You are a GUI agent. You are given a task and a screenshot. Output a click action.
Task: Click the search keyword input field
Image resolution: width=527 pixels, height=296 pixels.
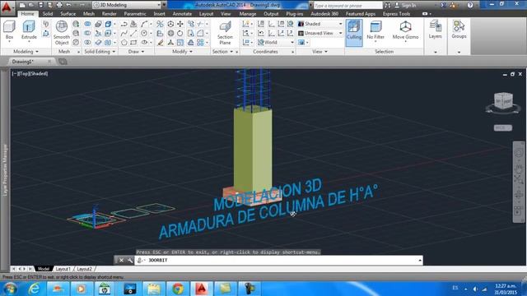click(x=347, y=6)
